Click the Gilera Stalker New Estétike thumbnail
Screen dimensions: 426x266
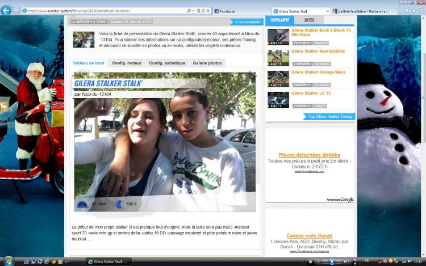point(278,58)
